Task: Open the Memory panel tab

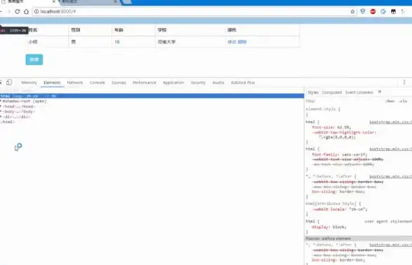Action: [29, 83]
